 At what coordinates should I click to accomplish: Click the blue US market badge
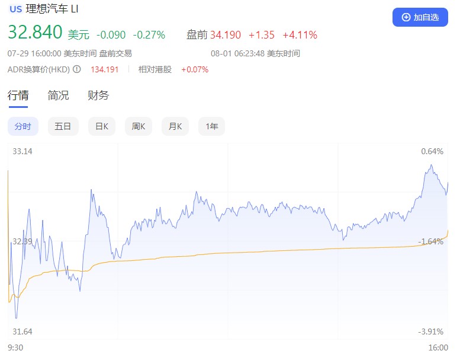pos(16,9)
